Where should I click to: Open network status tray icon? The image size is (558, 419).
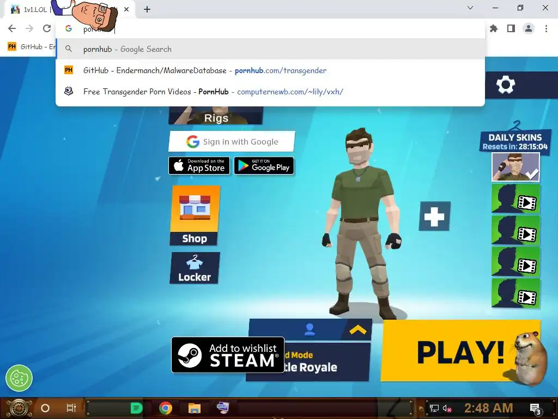(434, 408)
